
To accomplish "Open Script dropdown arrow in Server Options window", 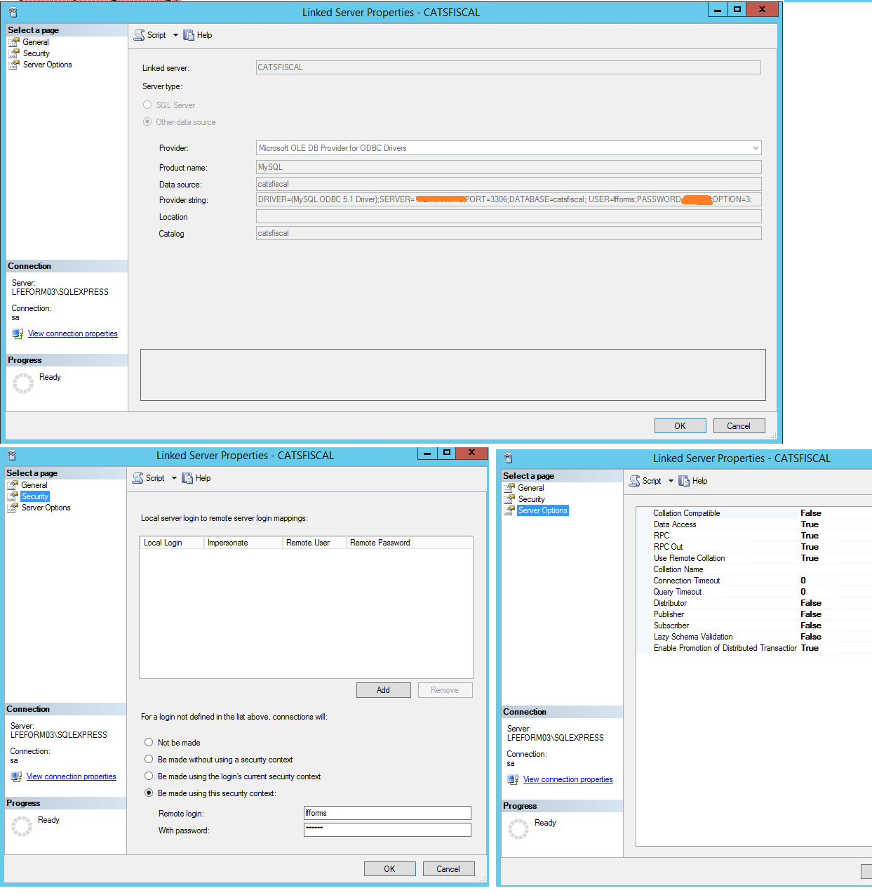I will (x=671, y=481).
